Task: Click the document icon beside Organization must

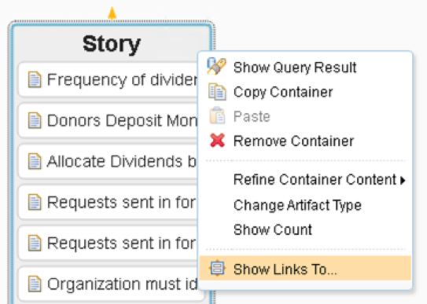Action: [x=35, y=284]
